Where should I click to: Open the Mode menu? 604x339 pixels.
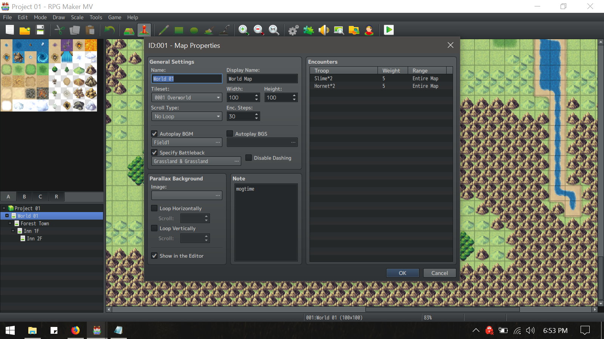[x=40, y=17]
